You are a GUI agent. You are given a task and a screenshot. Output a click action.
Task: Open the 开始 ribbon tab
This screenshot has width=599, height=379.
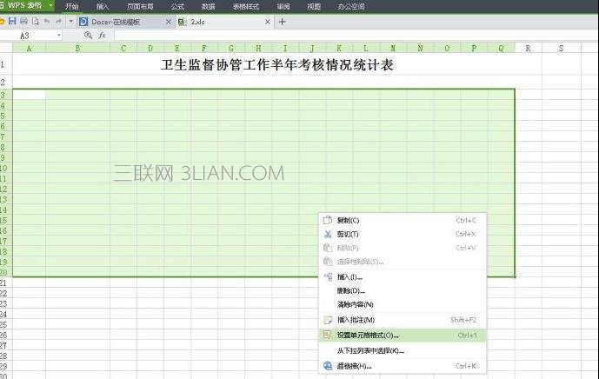[x=72, y=6]
